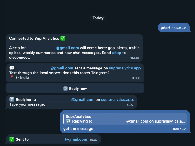Click the Reply now button
The image size is (195, 146).
75,88
